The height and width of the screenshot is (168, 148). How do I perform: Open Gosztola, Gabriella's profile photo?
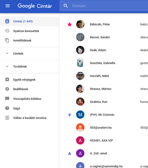(80, 63)
